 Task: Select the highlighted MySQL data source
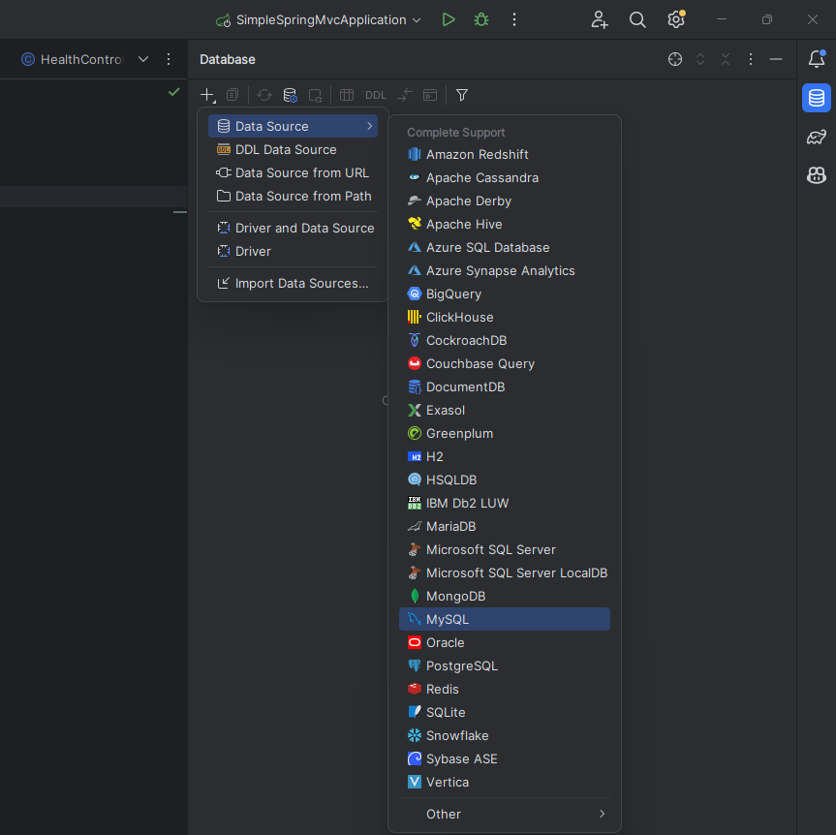click(x=505, y=619)
